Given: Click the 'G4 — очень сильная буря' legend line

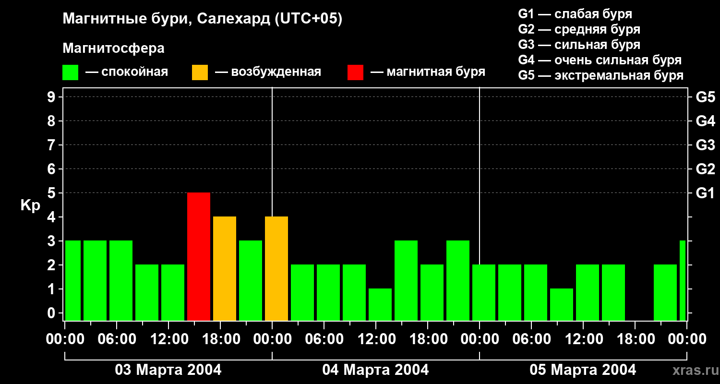Looking at the screenshot, I should (x=600, y=60).
